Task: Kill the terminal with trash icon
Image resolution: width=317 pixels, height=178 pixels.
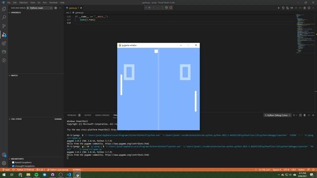Action: (x=305, y=115)
